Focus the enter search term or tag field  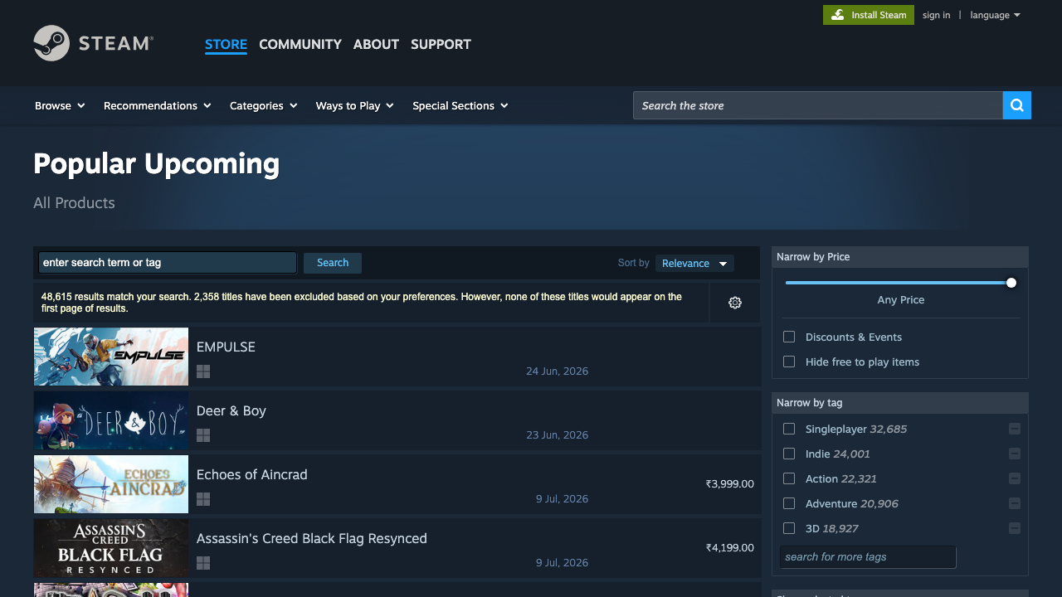(x=168, y=263)
